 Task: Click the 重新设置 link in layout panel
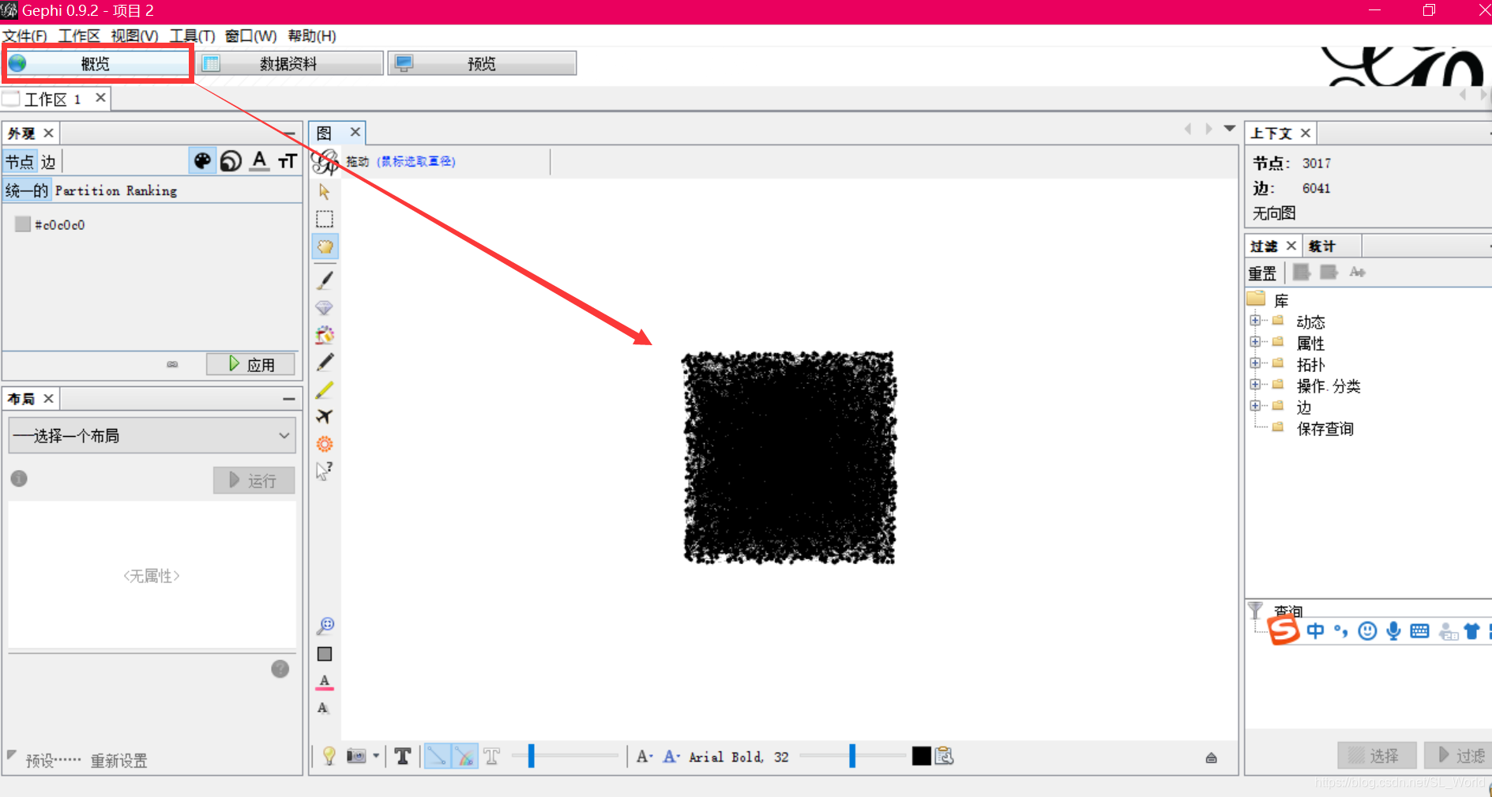pos(118,761)
